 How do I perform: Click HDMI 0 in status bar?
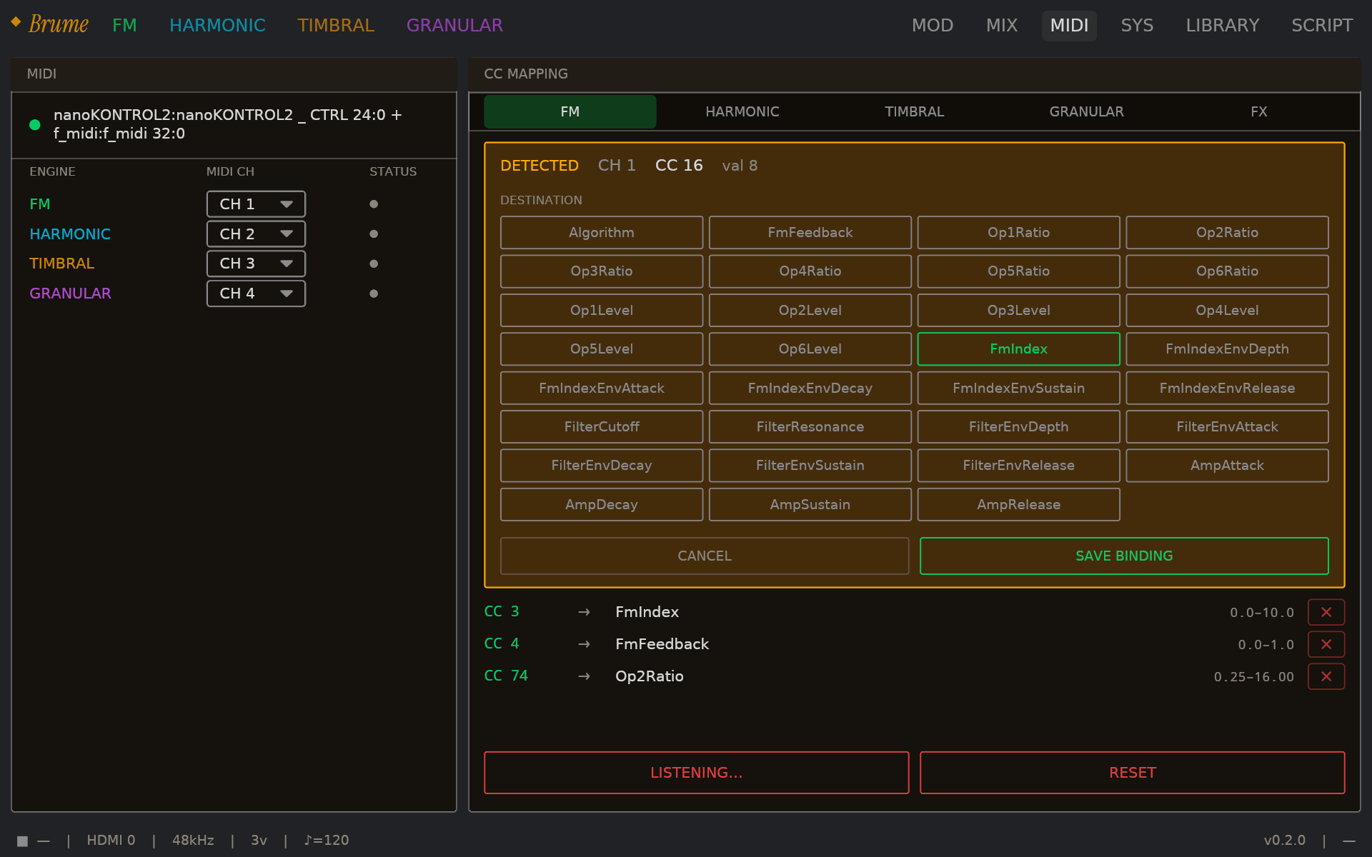click(x=111, y=841)
